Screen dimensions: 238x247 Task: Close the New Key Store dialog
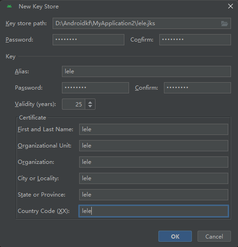[230, 6]
